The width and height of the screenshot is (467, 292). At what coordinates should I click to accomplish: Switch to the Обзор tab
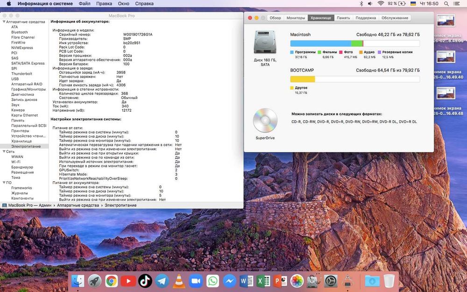click(x=275, y=18)
